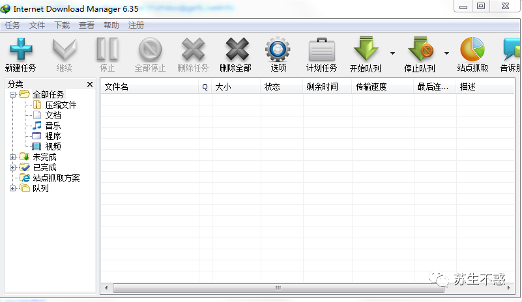
Task: Maximize the Internet Download Manager window
Action: 481,6
